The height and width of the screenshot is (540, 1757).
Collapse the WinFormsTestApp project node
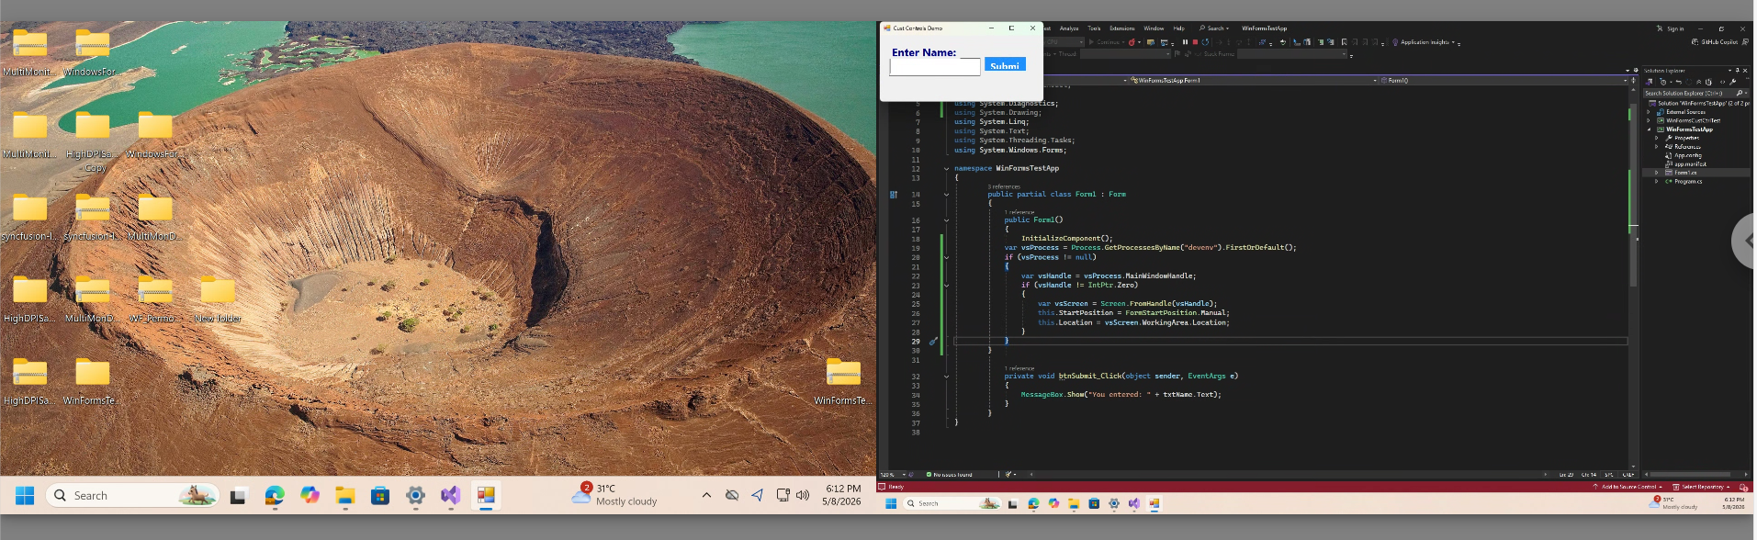point(1649,129)
